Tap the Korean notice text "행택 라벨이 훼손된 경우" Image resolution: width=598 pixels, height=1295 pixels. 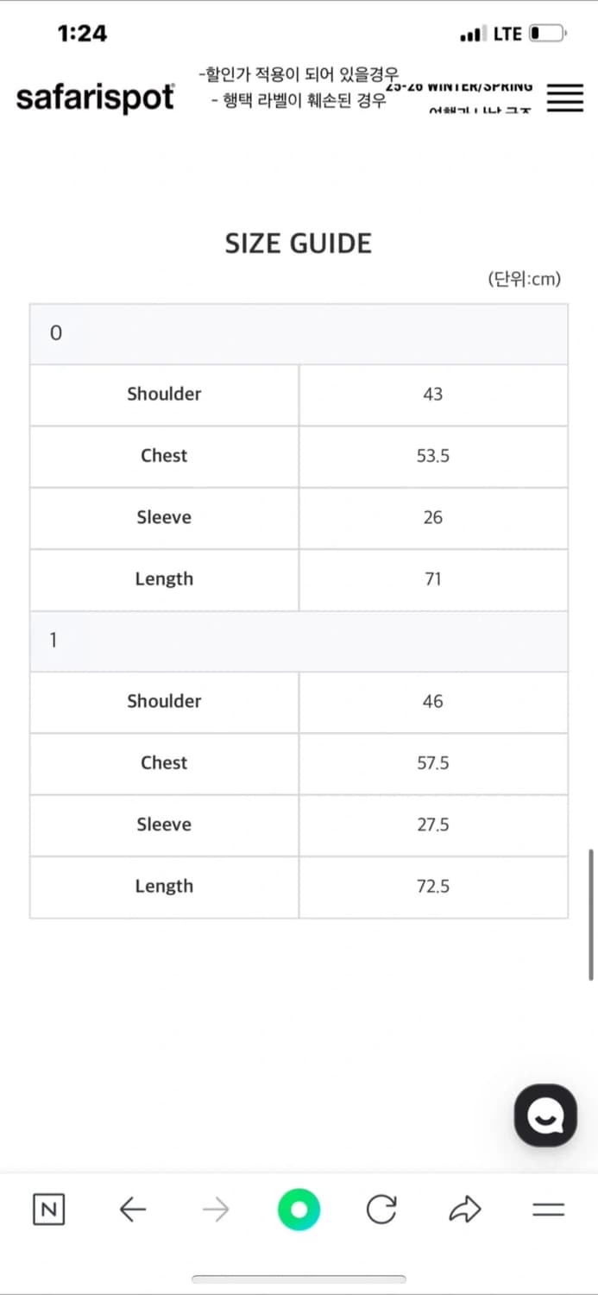point(299,101)
